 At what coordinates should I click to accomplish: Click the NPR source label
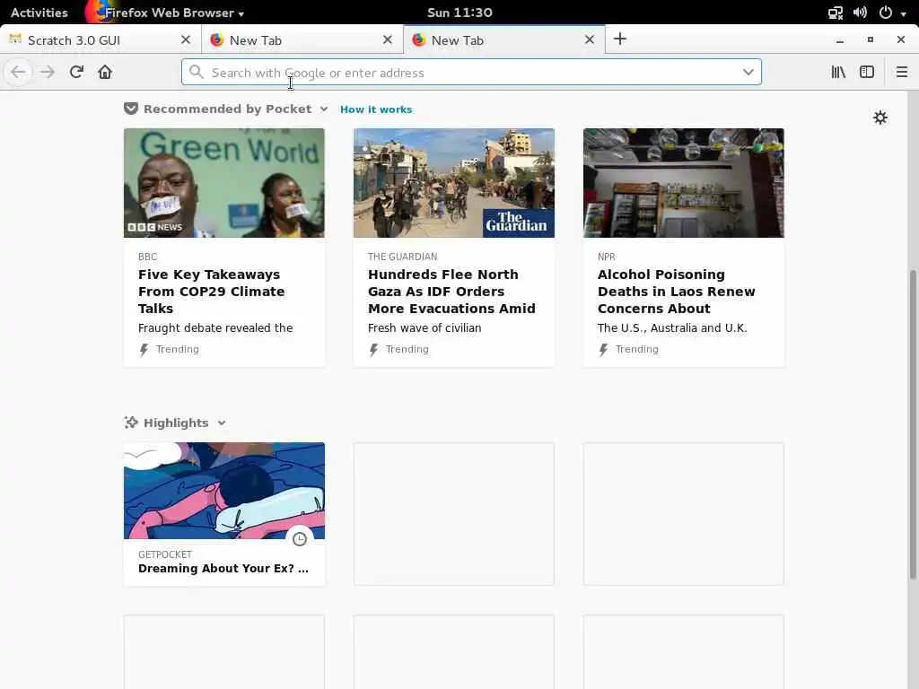click(607, 257)
